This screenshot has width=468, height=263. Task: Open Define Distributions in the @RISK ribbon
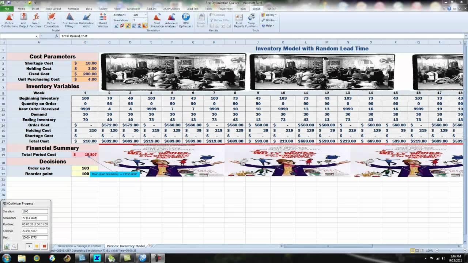[x=10, y=20]
